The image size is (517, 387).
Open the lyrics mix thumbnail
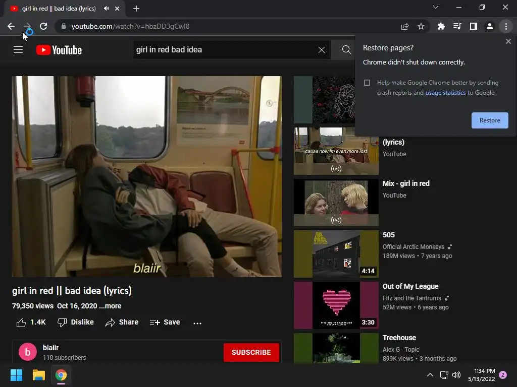(x=336, y=151)
